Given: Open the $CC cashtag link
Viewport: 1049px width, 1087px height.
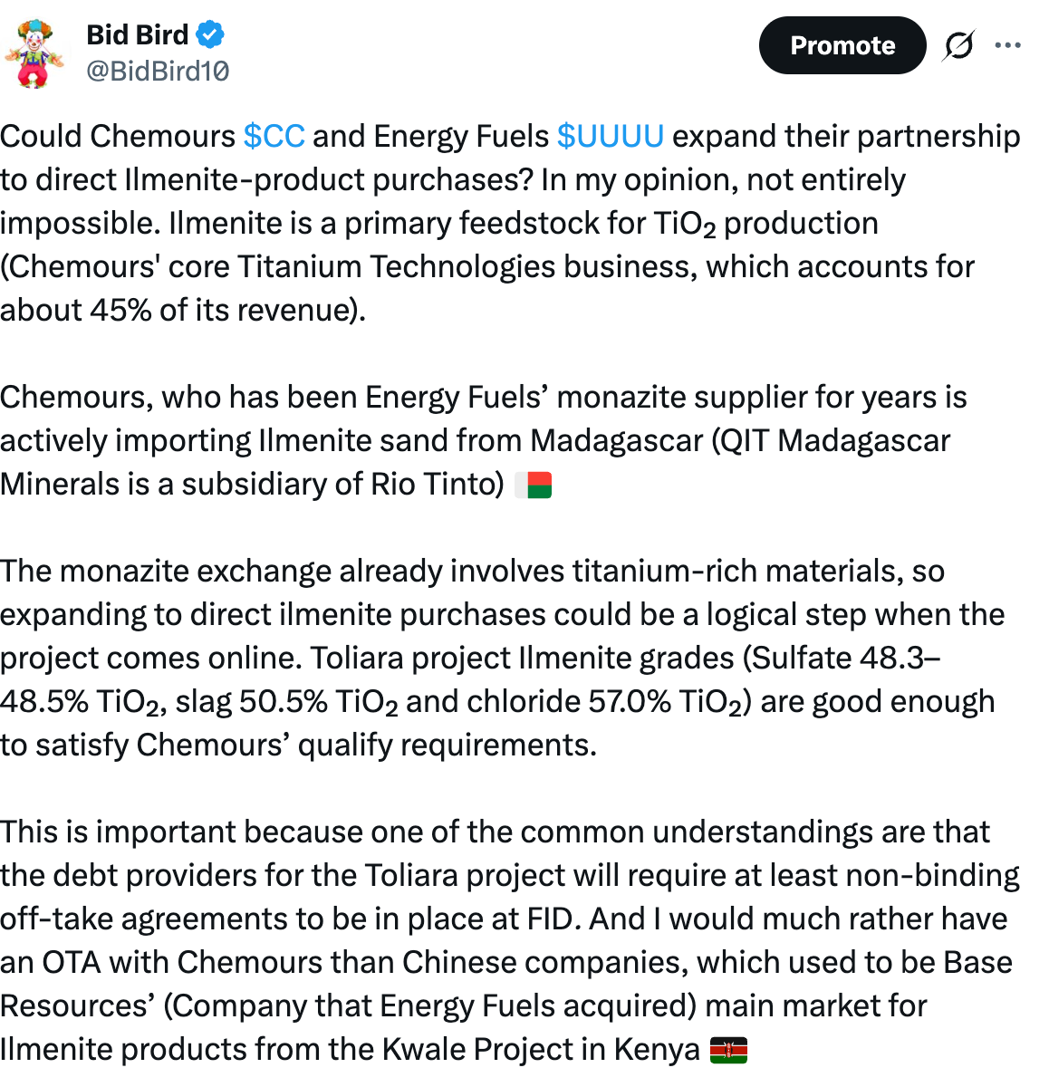Looking at the screenshot, I should click(274, 136).
